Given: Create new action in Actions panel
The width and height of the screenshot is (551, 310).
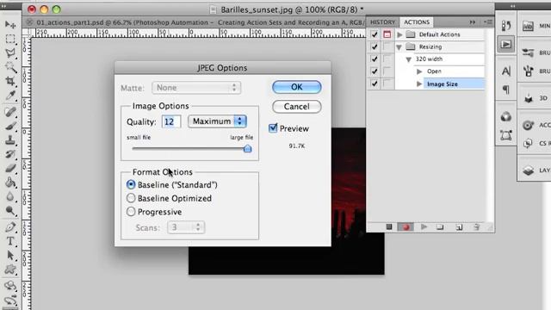Looking at the screenshot, I should (x=459, y=227).
